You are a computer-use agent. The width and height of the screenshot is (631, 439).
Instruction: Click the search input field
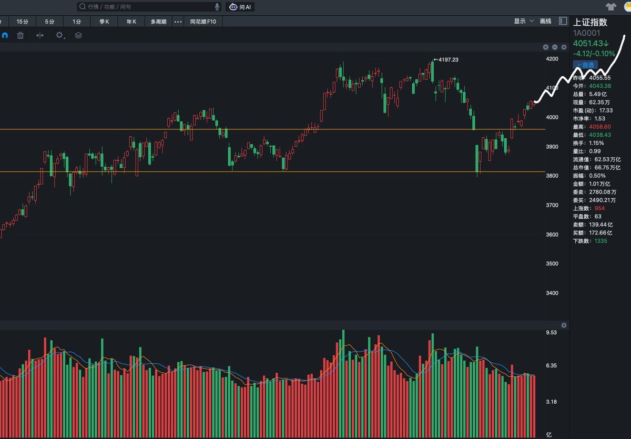pos(145,7)
